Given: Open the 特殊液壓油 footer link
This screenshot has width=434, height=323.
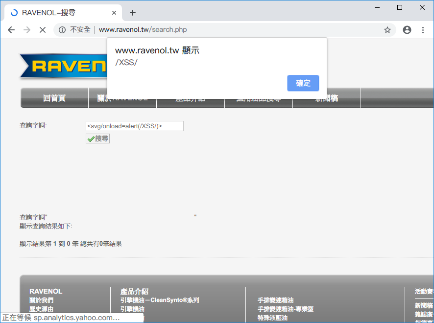Looking at the screenshot, I should pos(272,318).
